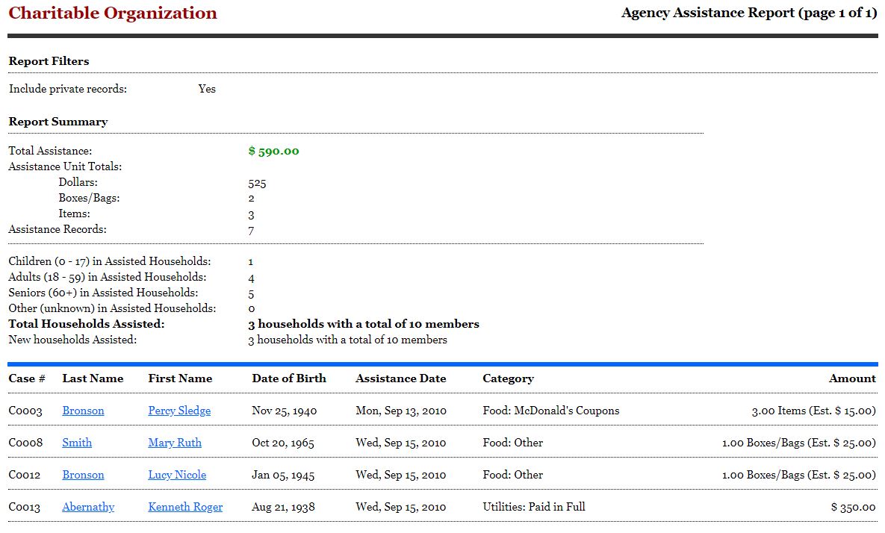
Task: Click the First Name column header
Action: click(180, 378)
